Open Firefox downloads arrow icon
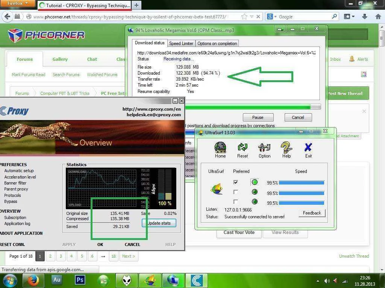385x288 pixels. (365, 16)
